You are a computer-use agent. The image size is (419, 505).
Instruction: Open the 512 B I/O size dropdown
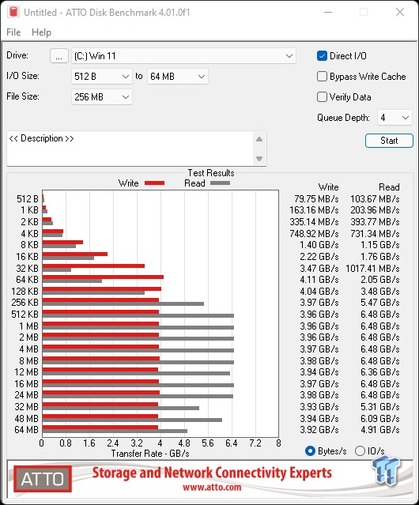(x=102, y=77)
